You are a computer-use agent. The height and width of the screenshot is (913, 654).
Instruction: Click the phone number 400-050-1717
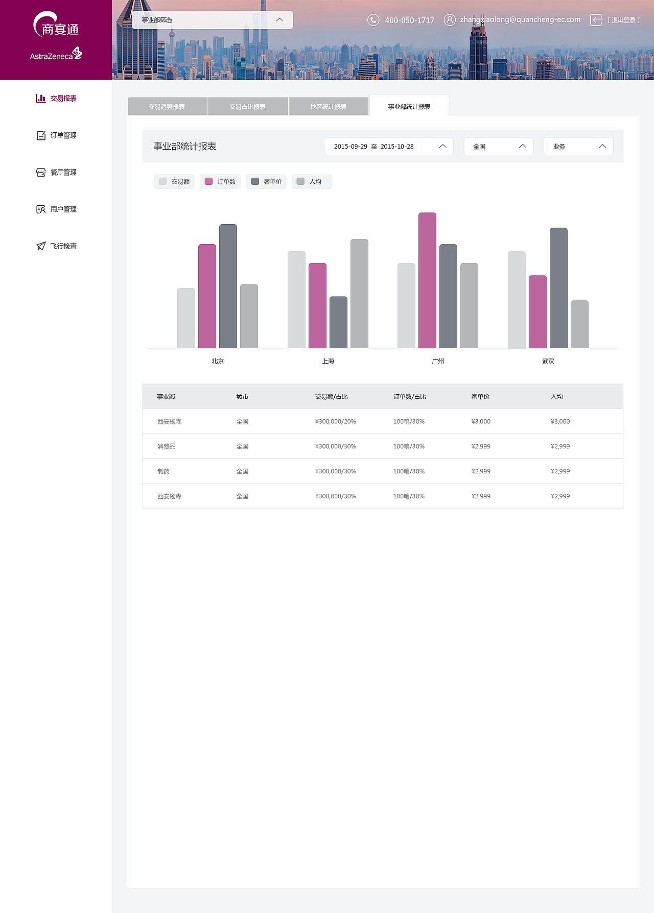coord(409,20)
